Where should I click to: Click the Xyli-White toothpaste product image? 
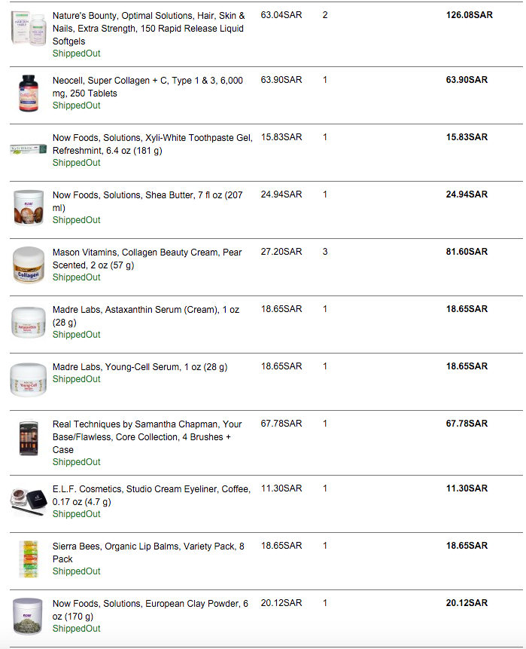pos(29,149)
